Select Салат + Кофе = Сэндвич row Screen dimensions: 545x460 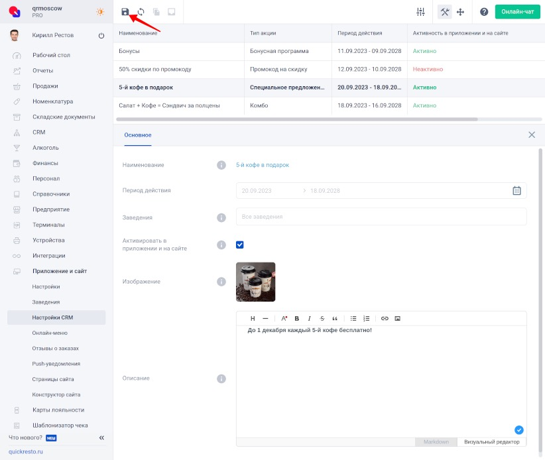[329, 105]
